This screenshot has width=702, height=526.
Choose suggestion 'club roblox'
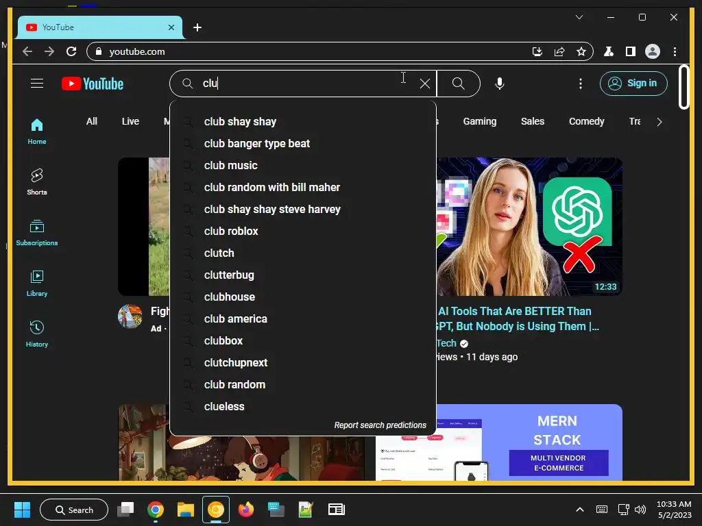pos(303,231)
